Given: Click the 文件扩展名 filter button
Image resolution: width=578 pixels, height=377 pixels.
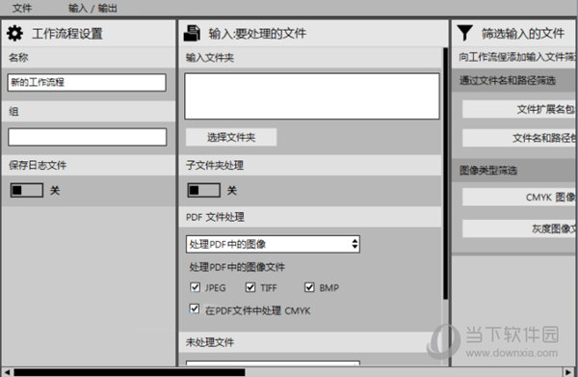Looking at the screenshot, I should (519, 109).
